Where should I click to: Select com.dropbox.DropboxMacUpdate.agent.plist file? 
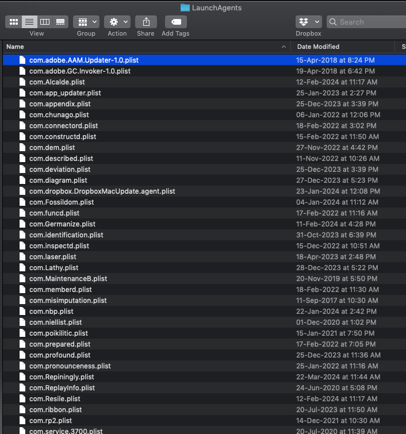pyautogui.click(x=204, y=191)
